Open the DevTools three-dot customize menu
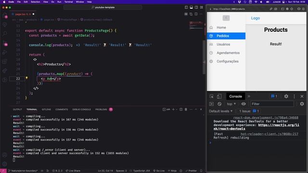The height and width of the screenshot is (173, 308). pos(294,96)
